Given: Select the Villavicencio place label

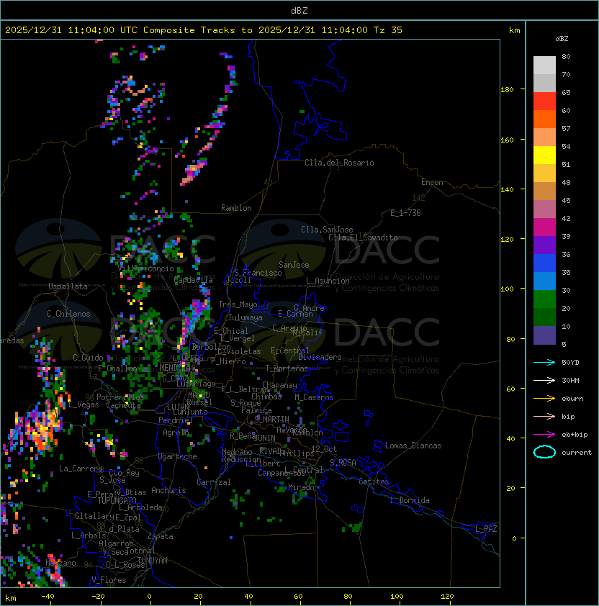Looking at the screenshot, I should pos(145,268).
